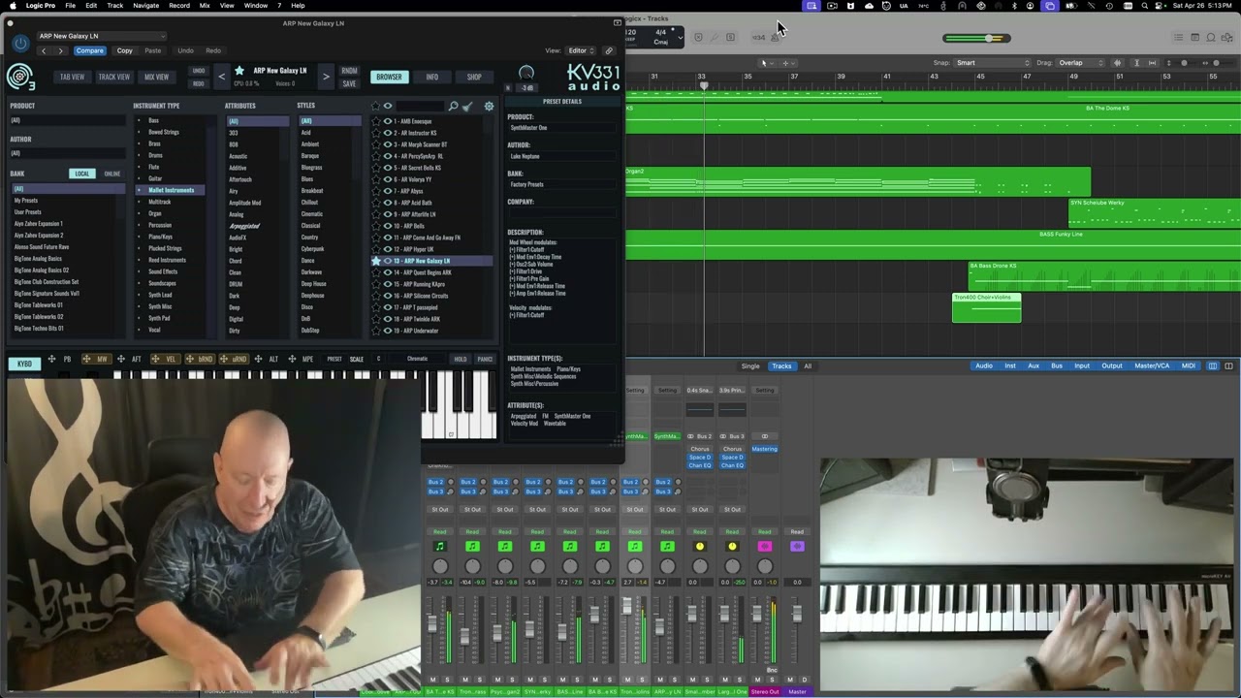Open the Logic Pro File menu
The image size is (1241, 698).
(x=71, y=5)
